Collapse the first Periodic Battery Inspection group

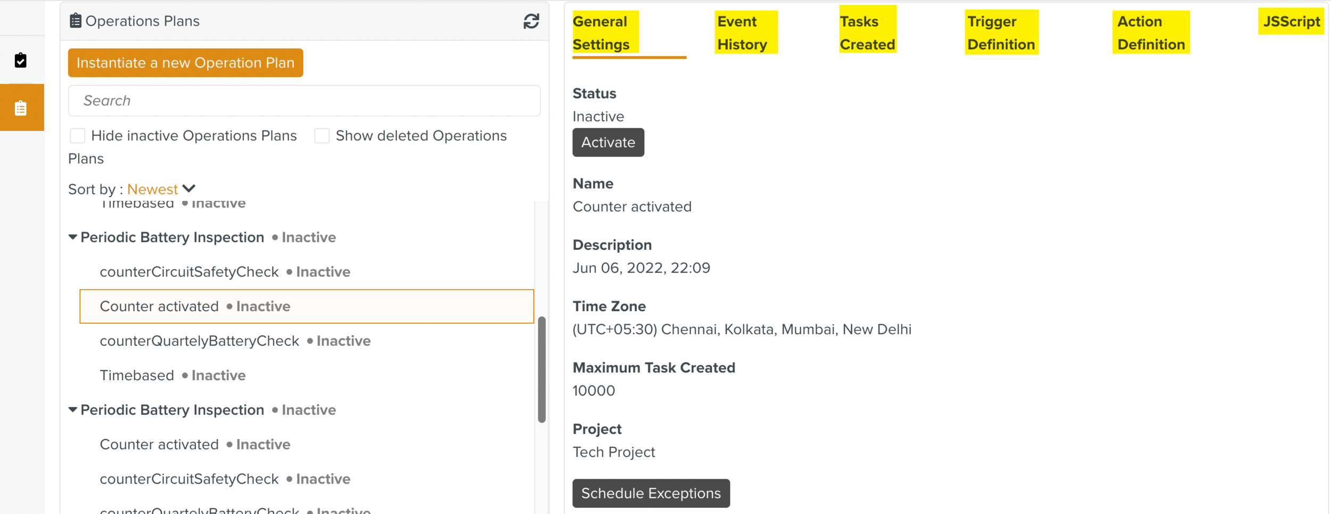(73, 238)
